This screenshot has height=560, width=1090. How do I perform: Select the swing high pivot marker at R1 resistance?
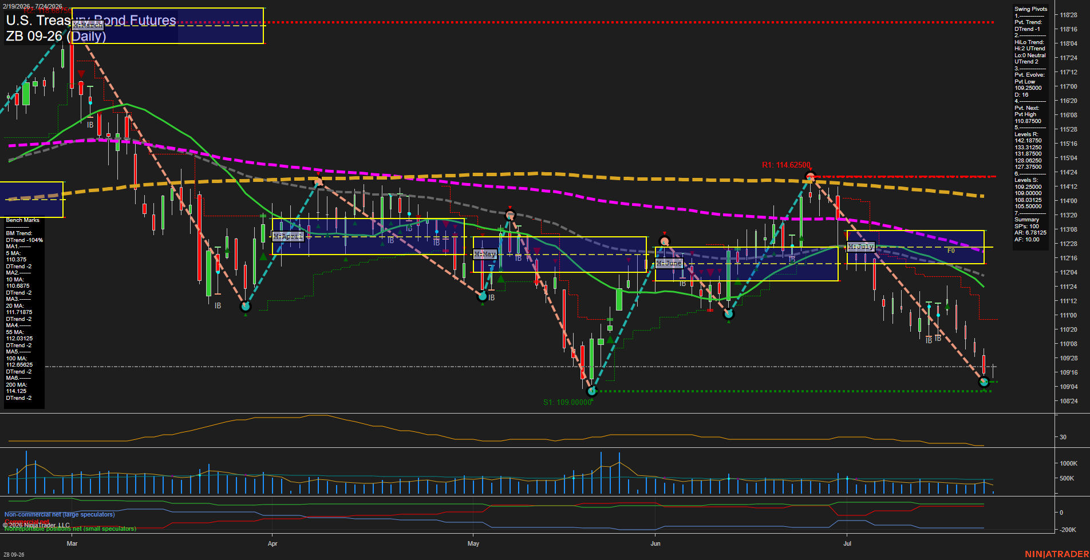coord(809,176)
